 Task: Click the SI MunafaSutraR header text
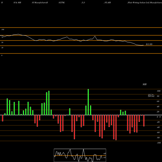click(40, 3)
